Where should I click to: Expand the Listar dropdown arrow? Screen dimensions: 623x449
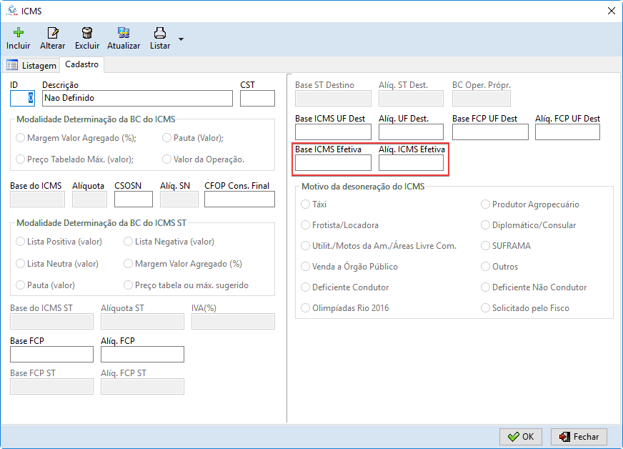point(181,39)
